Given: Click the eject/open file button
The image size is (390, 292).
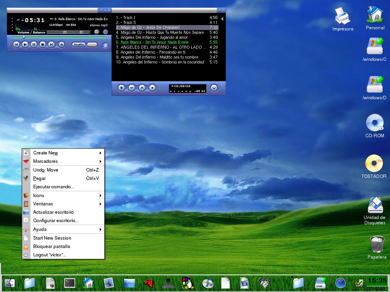Looking at the screenshot, I should click(61, 45).
